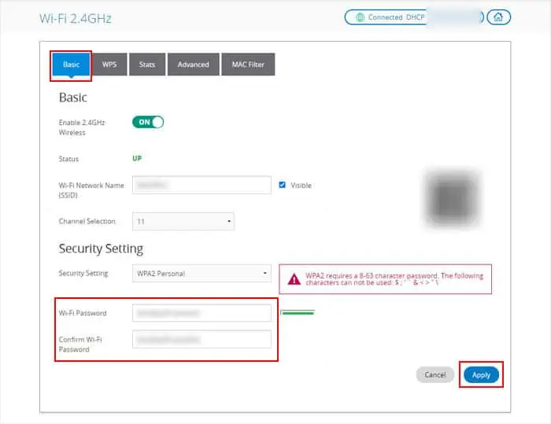Click the Channel Selection label
The width and height of the screenshot is (551, 424).
(87, 221)
